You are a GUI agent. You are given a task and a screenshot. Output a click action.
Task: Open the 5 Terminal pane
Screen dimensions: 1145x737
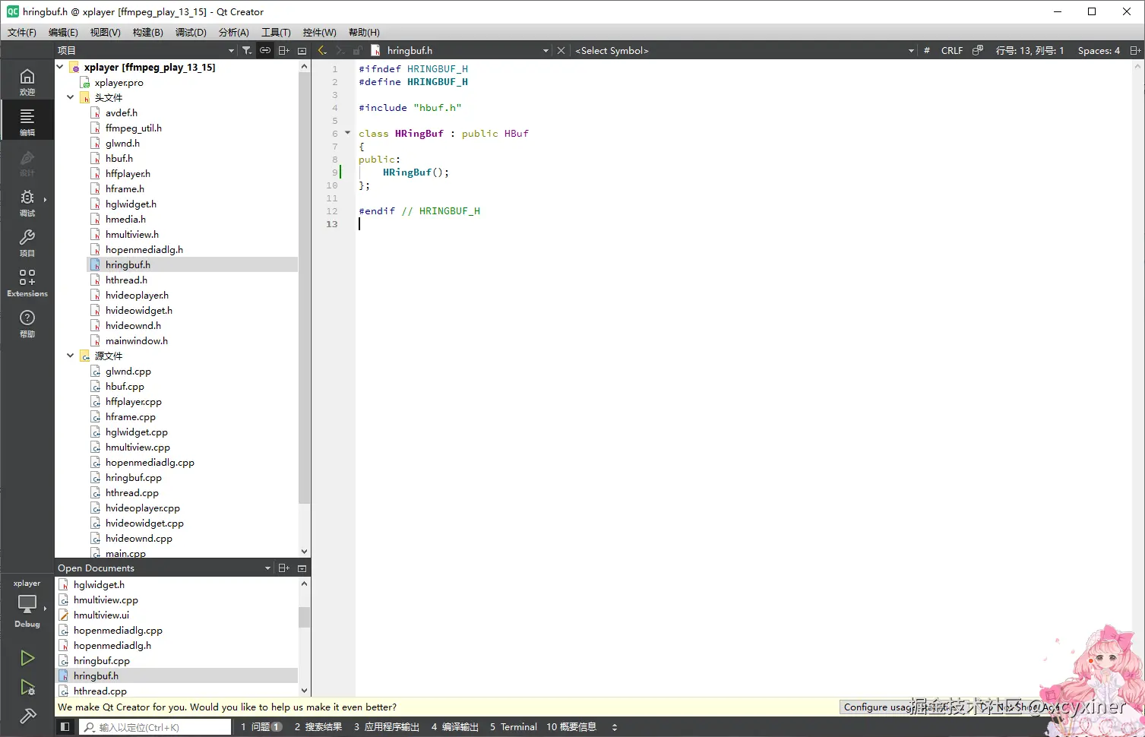click(514, 727)
